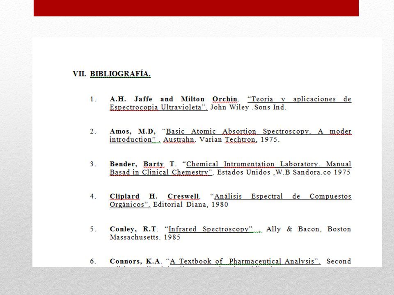The width and height of the screenshot is (394, 295).
Task: Select author 'Bender, Barty T.'
Action: 143,164
